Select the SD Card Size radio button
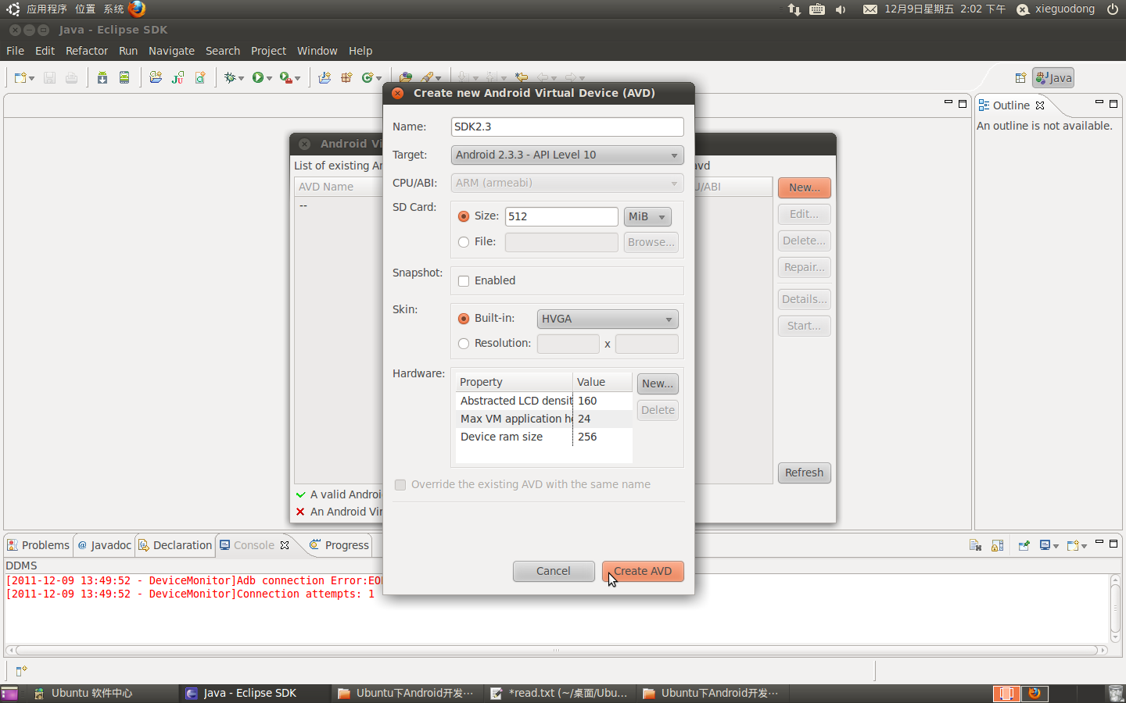1126x703 pixels. coord(464,216)
